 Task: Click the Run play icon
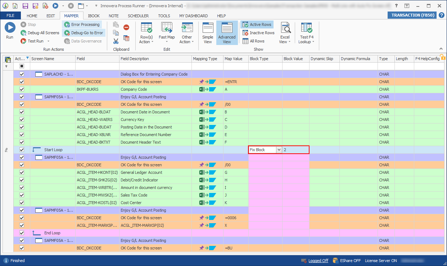[10, 28]
